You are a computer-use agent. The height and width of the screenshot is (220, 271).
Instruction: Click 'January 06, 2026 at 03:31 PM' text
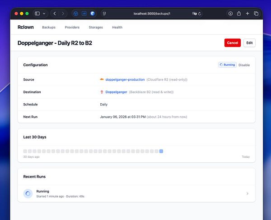pos(123,117)
